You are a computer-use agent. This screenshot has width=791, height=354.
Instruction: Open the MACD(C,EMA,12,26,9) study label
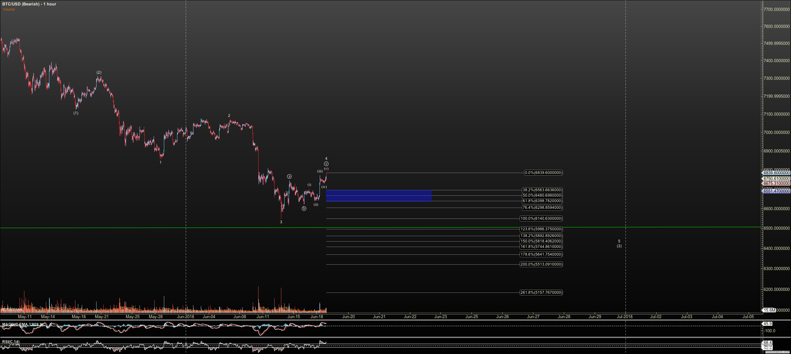pyautogui.click(x=22, y=325)
